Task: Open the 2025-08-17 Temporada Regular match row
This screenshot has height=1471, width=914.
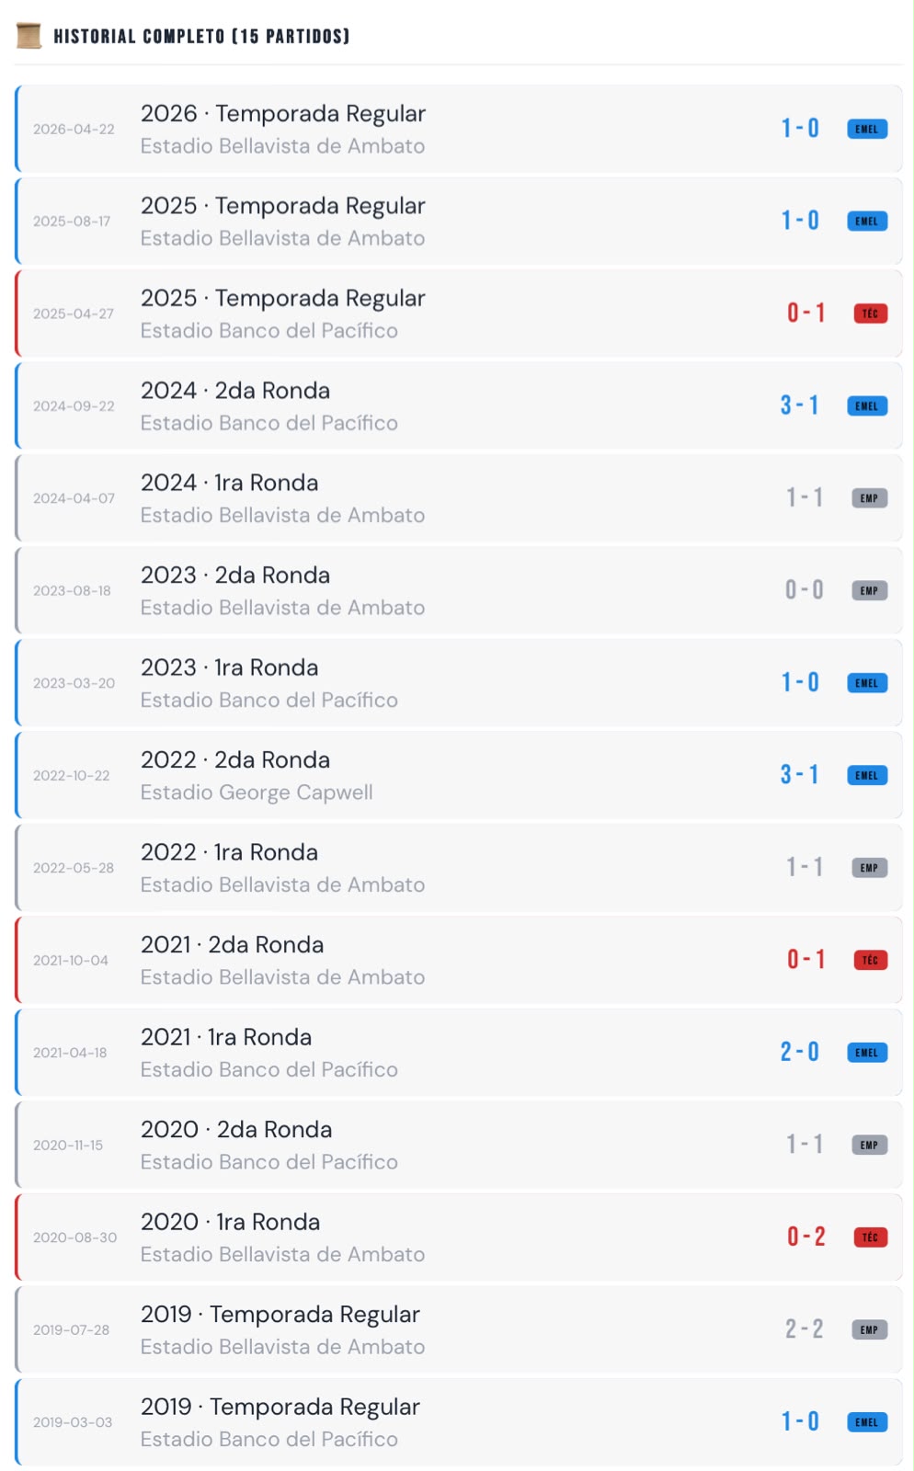Action: tap(458, 222)
